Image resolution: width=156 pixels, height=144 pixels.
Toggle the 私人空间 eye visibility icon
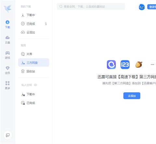(x=35, y=85)
